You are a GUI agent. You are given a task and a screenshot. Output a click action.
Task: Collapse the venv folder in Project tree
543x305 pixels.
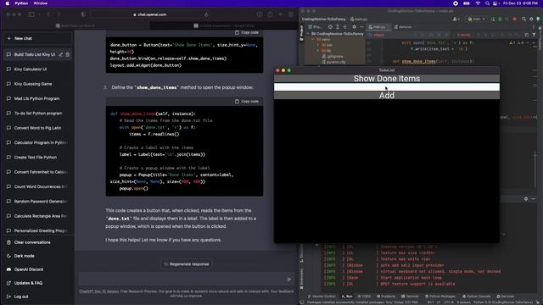(x=313, y=40)
